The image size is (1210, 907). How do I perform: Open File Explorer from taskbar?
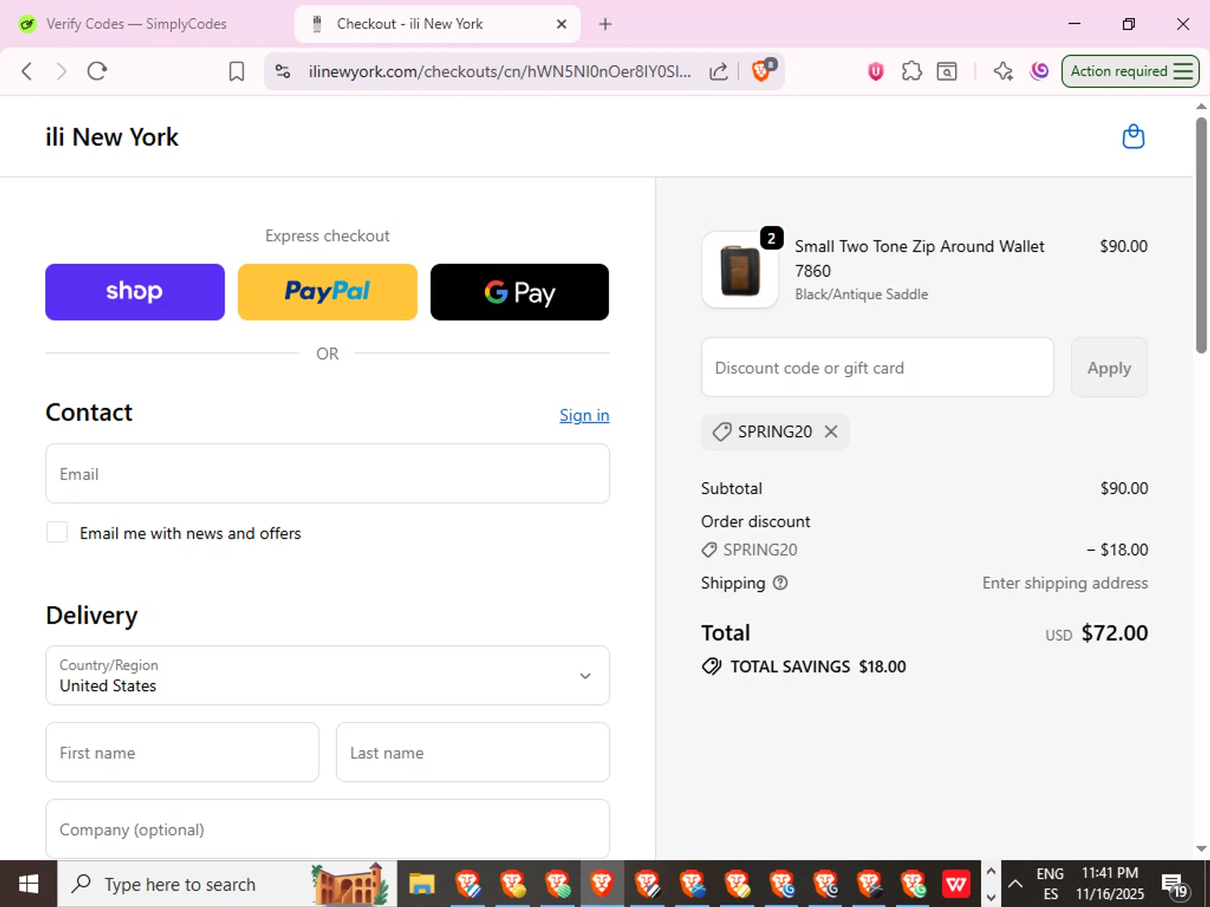421,884
